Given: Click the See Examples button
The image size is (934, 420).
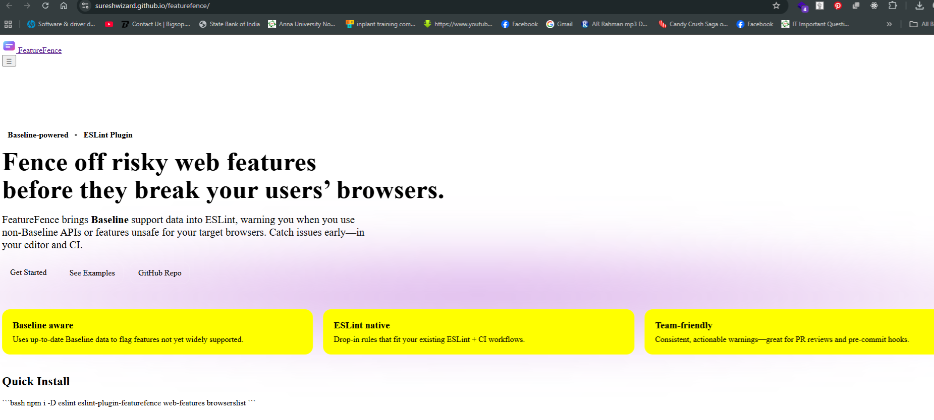Looking at the screenshot, I should coord(92,273).
